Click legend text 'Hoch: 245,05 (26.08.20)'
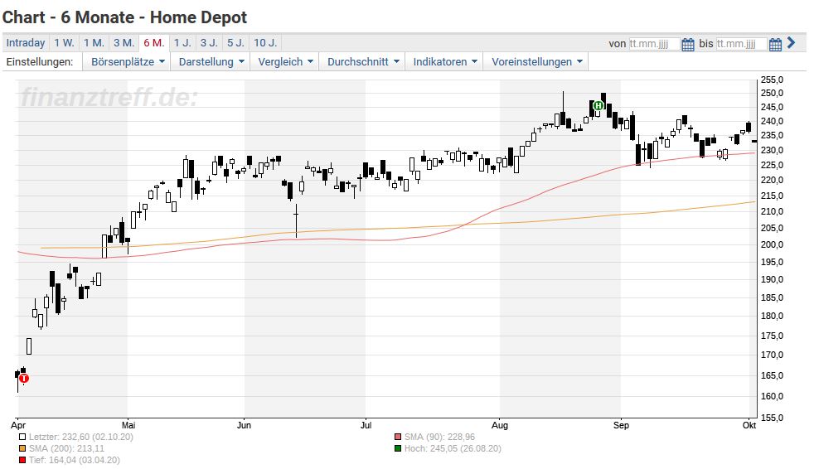The height and width of the screenshot is (469, 814). coord(453,448)
